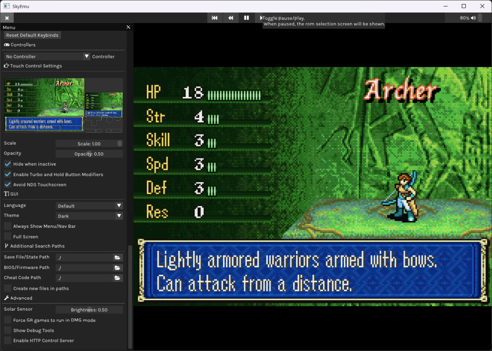Screen dimensions: 492x351
Task: Toggle Avoid NDS Touchscreen checkbox
Action: pos(8,185)
